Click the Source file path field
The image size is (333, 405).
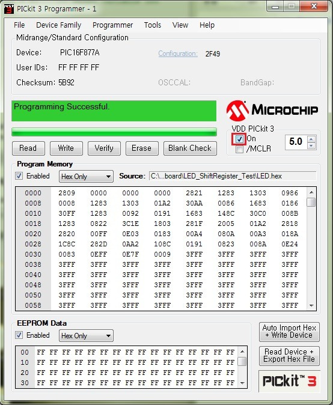click(x=232, y=176)
